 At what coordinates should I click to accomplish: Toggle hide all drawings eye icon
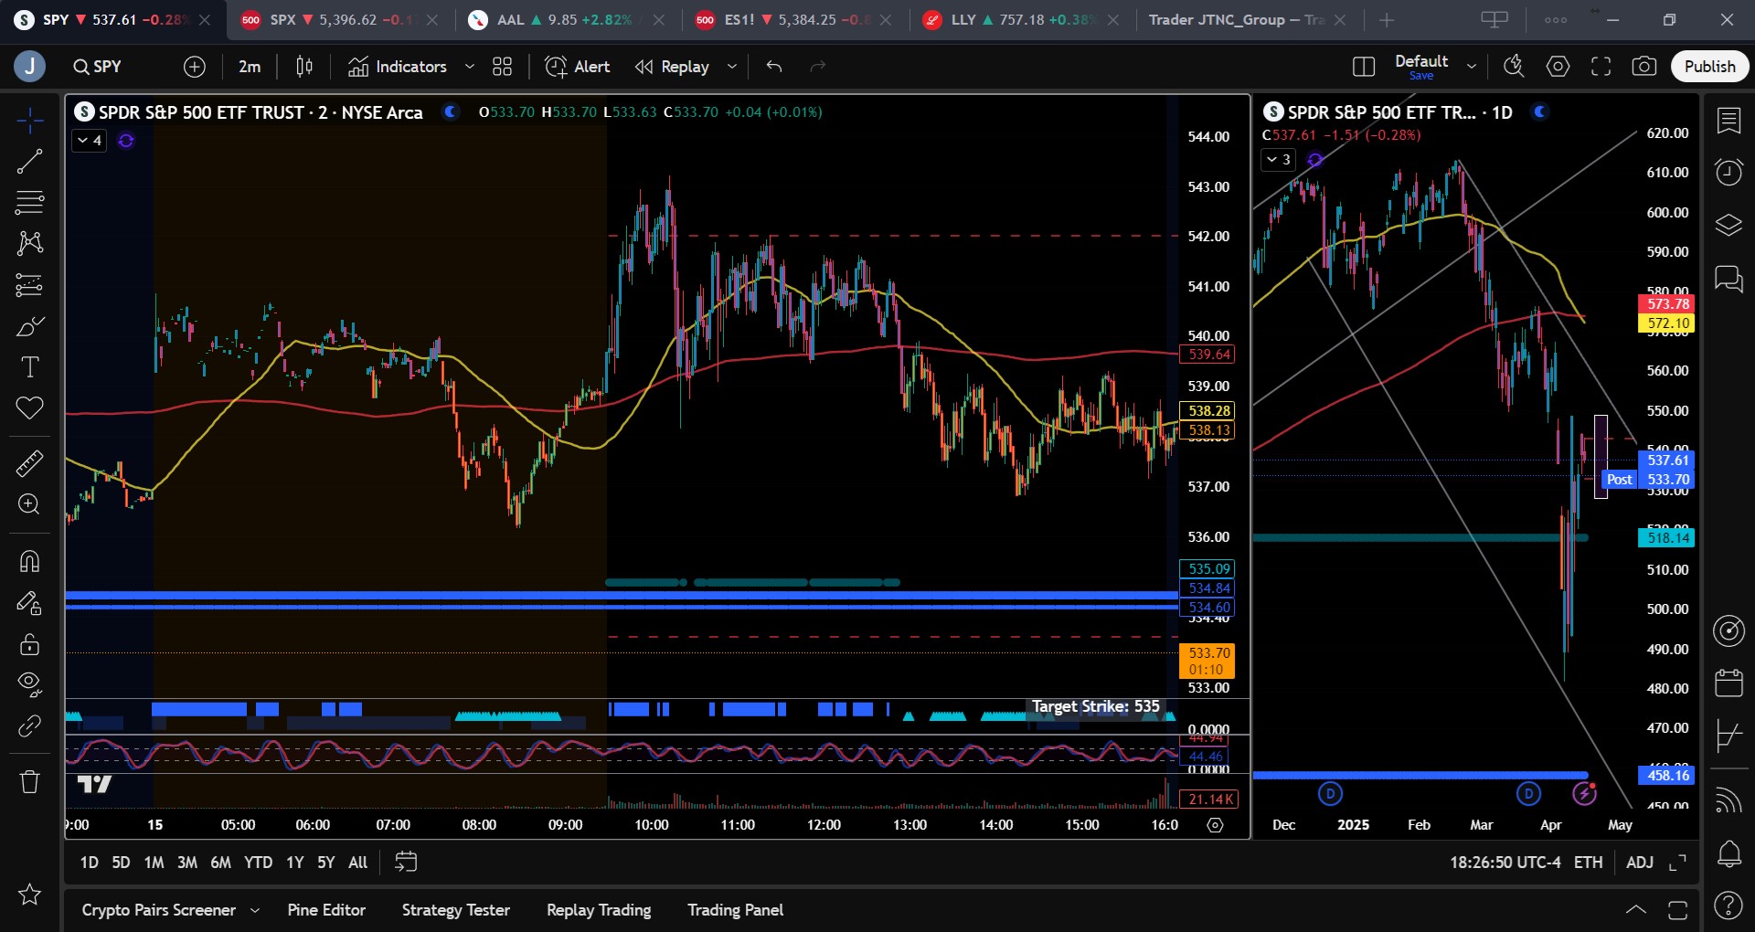coord(29,684)
